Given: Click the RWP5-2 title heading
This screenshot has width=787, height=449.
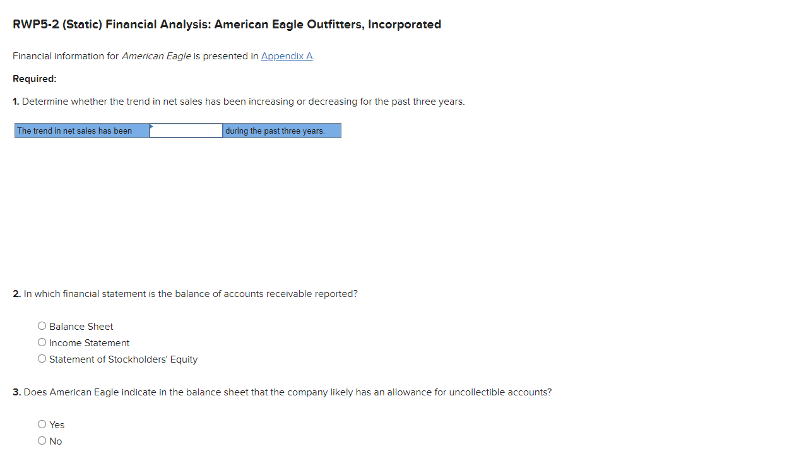Looking at the screenshot, I should click(x=227, y=24).
